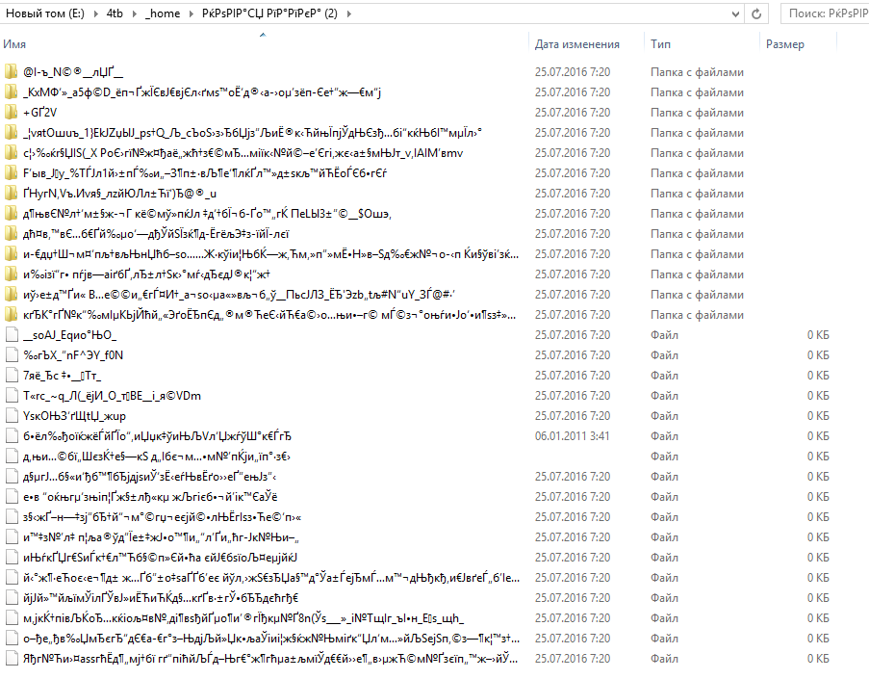
Task: Select folder icon of '@I-ъ_N©®__лЦҐ__'
Action: (12, 72)
